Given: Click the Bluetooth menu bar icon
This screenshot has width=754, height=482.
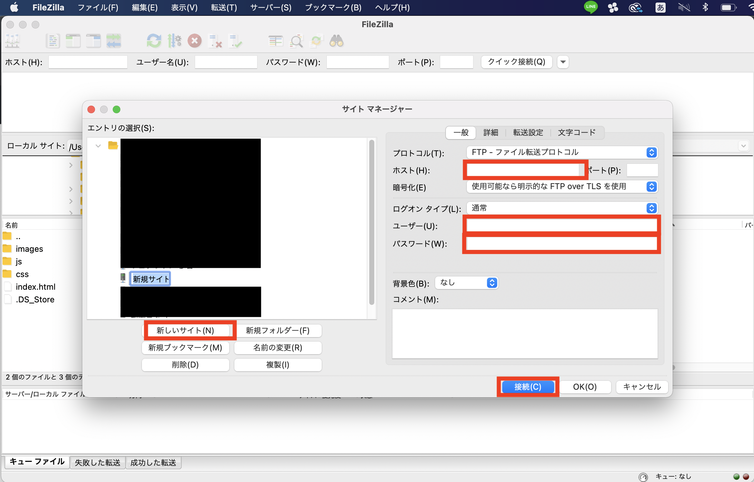Looking at the screenshot, I should (x=705, y=7).
